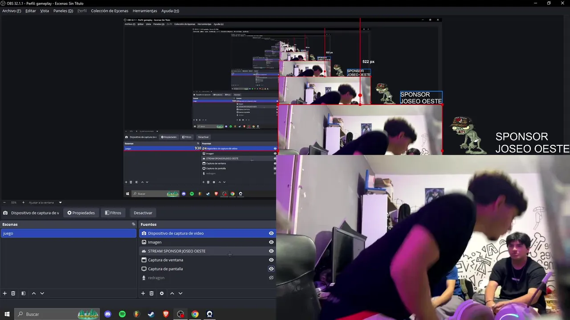
Task: Toggle Captura de ventana visibility eye
Action: (271, 260)
